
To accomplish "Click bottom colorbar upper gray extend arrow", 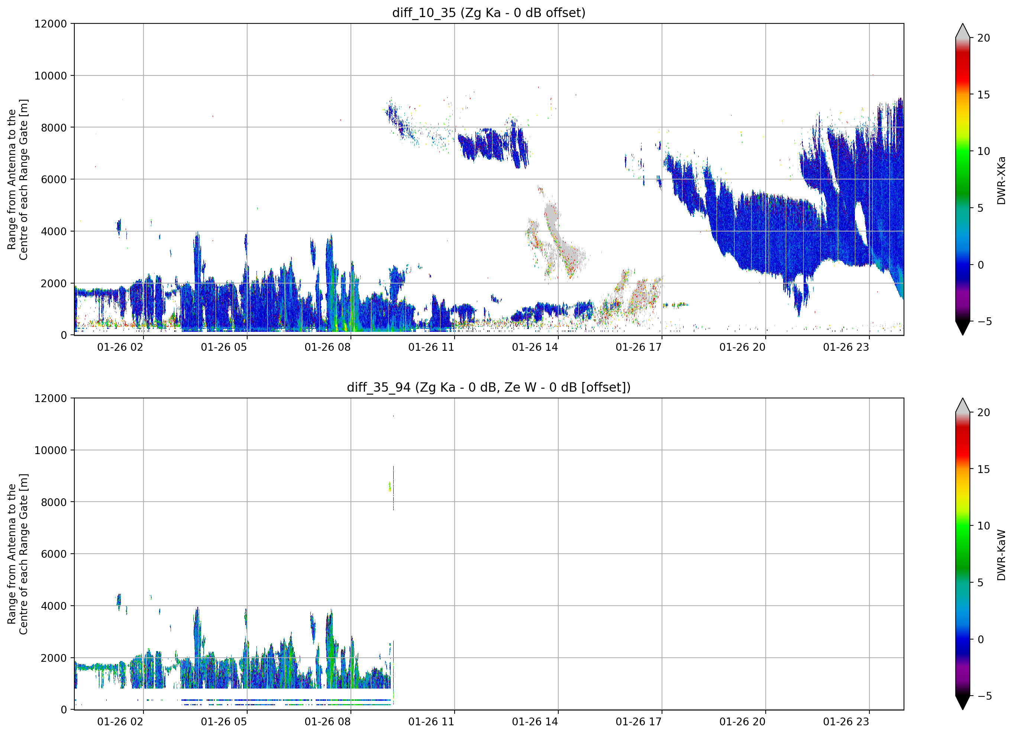I will [963, 406].
